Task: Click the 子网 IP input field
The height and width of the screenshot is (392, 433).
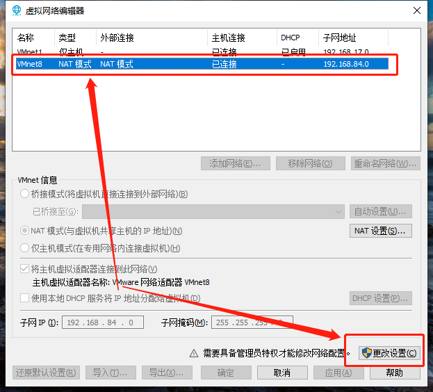Action: click(103, 322)
